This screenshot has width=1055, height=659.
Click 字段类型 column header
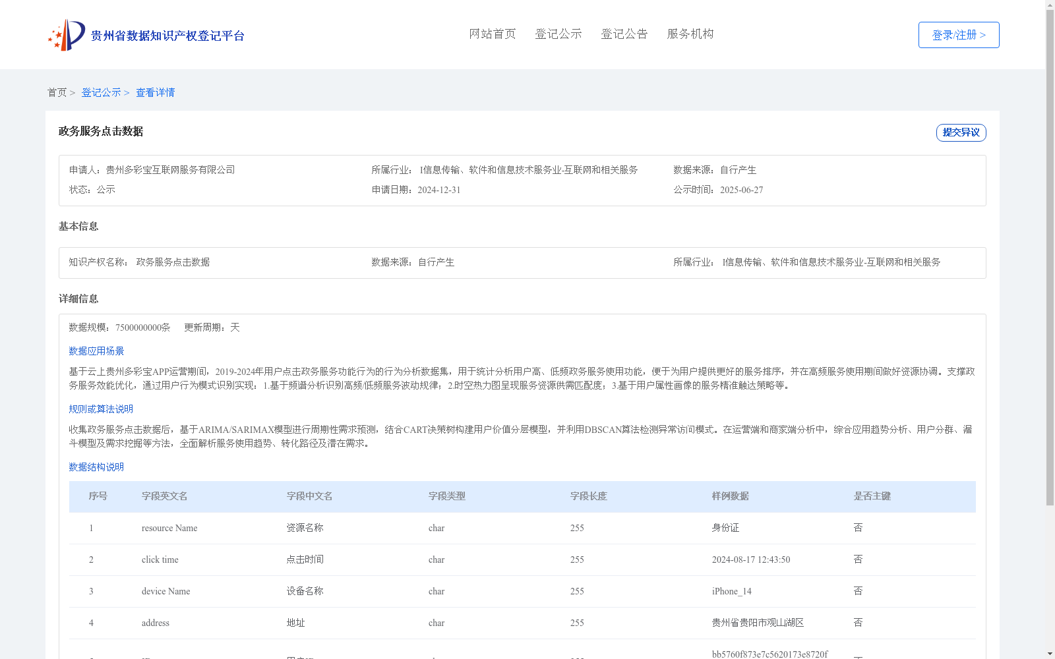point(447,496)
